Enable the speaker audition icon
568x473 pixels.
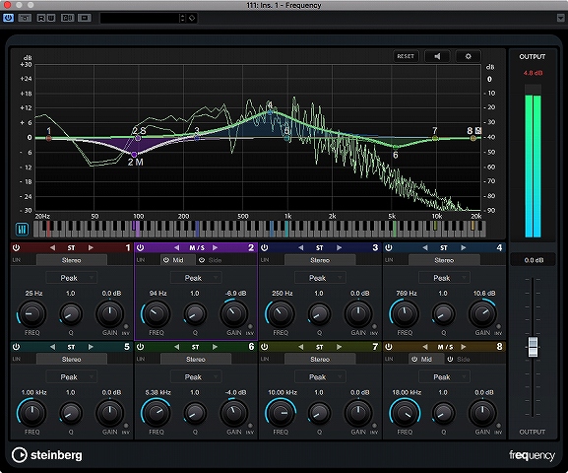(x=437, y=56)
